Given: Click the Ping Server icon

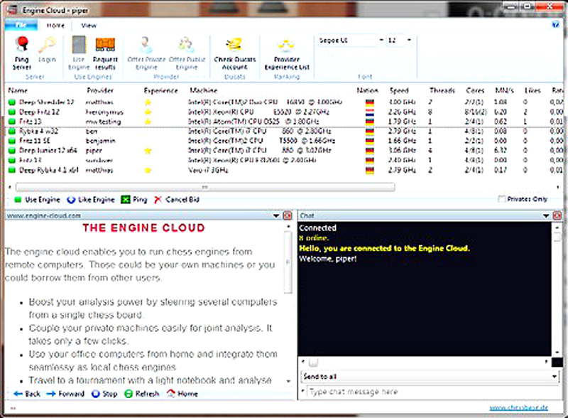Looking at the screenshot, I should point(22,44).
